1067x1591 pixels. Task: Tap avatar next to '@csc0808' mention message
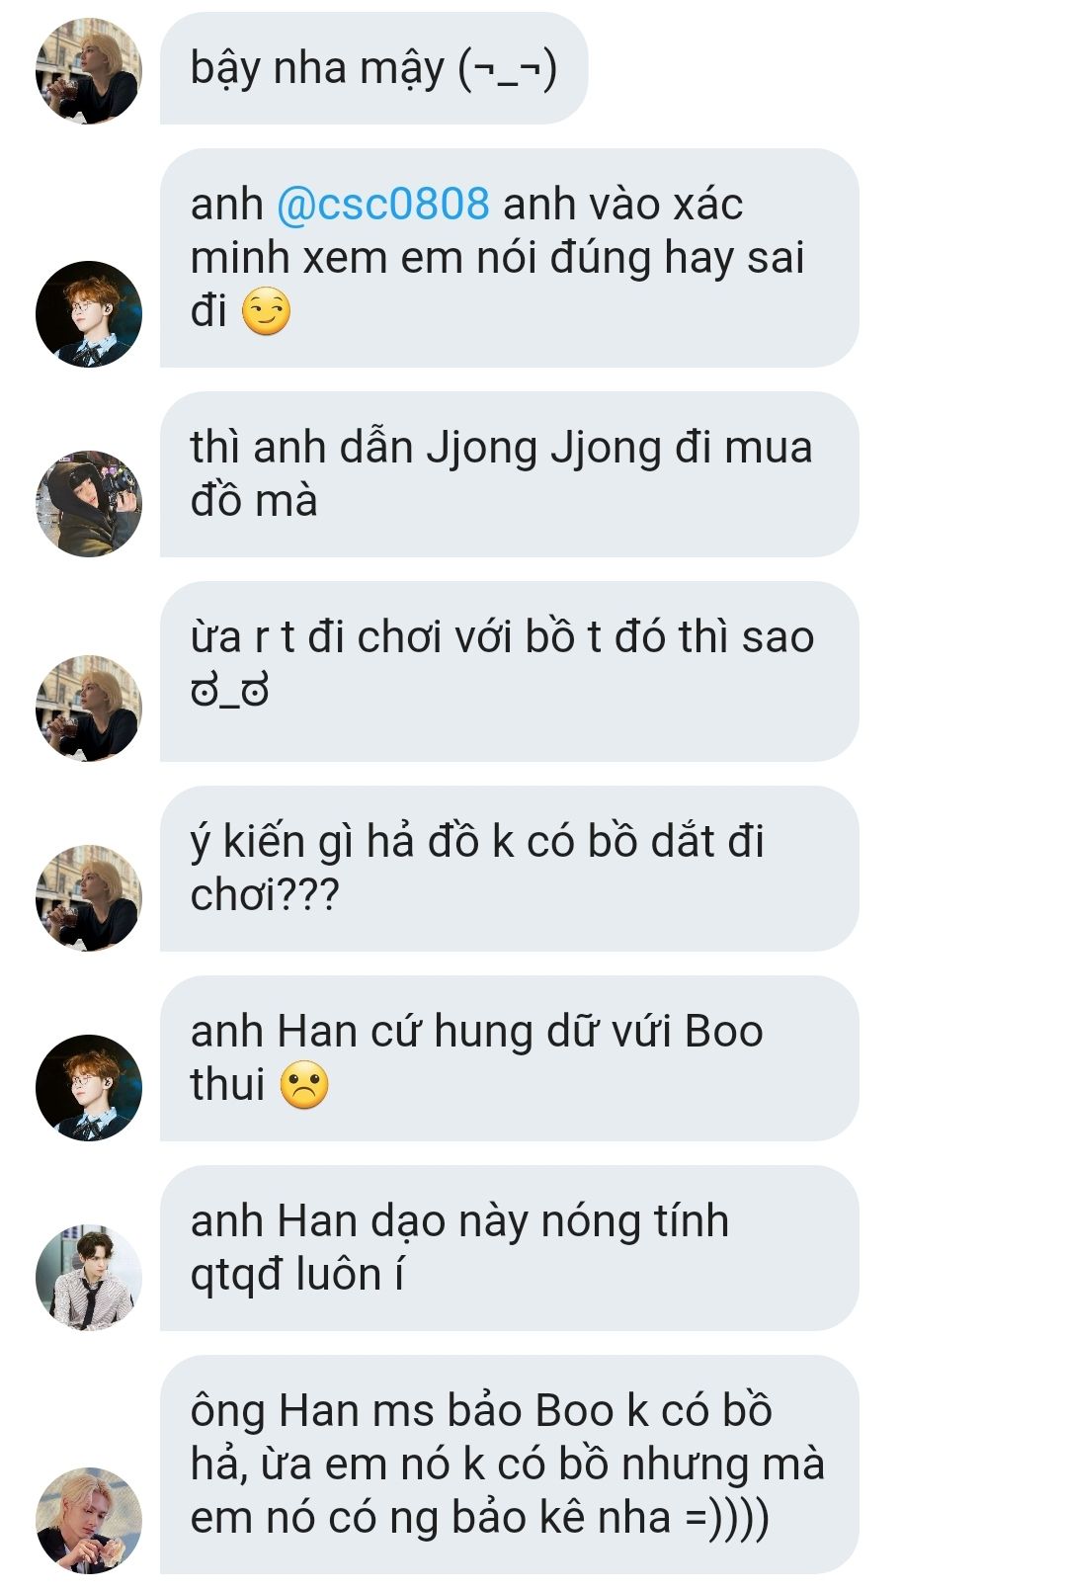(89, 314)
